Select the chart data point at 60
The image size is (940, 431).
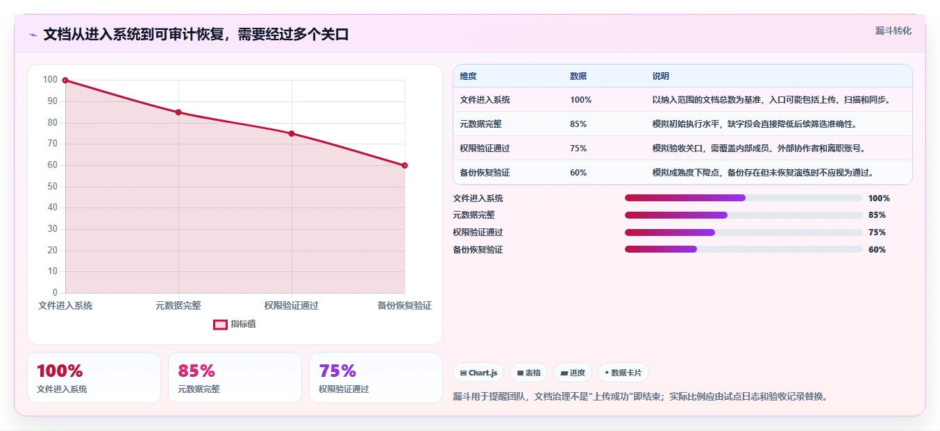click(x=405, y=165)
